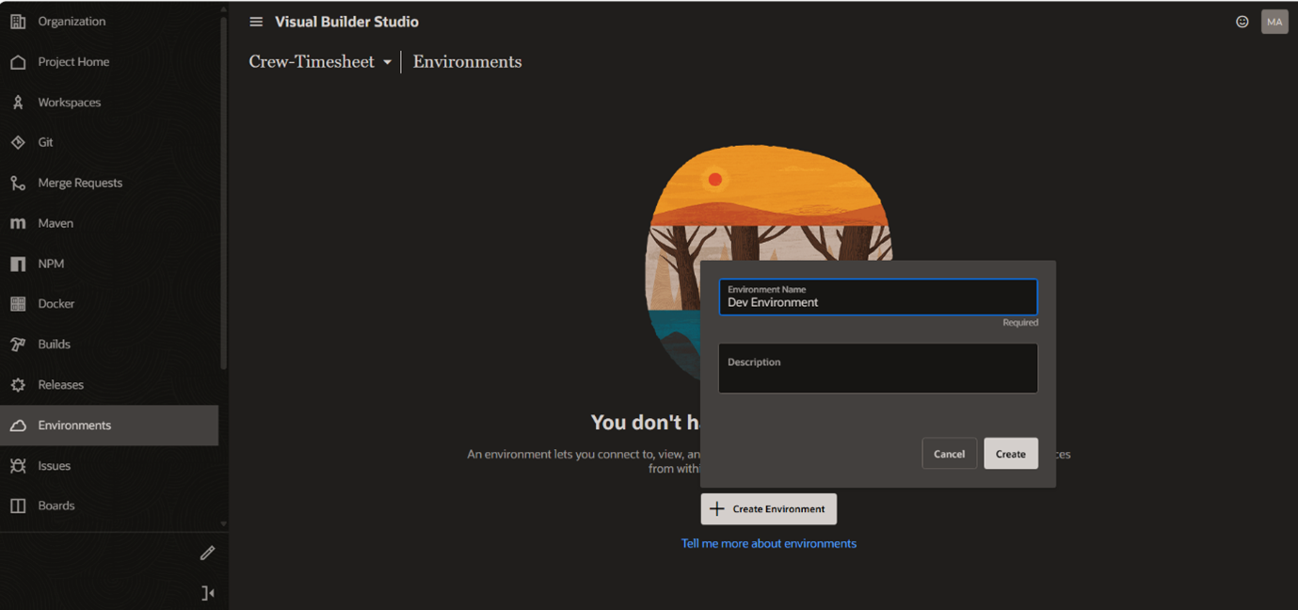The width and height of the screenshot is (1298, 610).
Task: Select Boards in the sidebar
Action: click(x=56, y=506)
